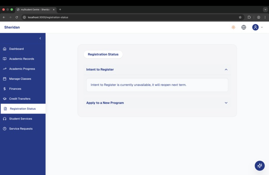The height and width of the screenshot is (175, 269).
Task: Open Academic Progress page
Action: (23, 69)
